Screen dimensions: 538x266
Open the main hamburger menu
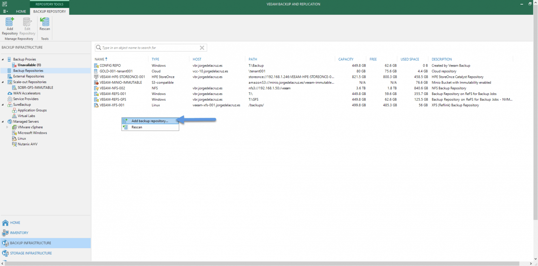[x=5, y=11]
